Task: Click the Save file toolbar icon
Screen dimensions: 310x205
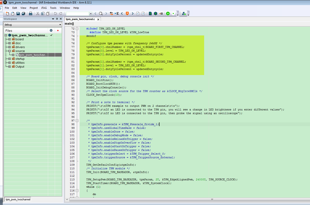Action: [18, 14]
